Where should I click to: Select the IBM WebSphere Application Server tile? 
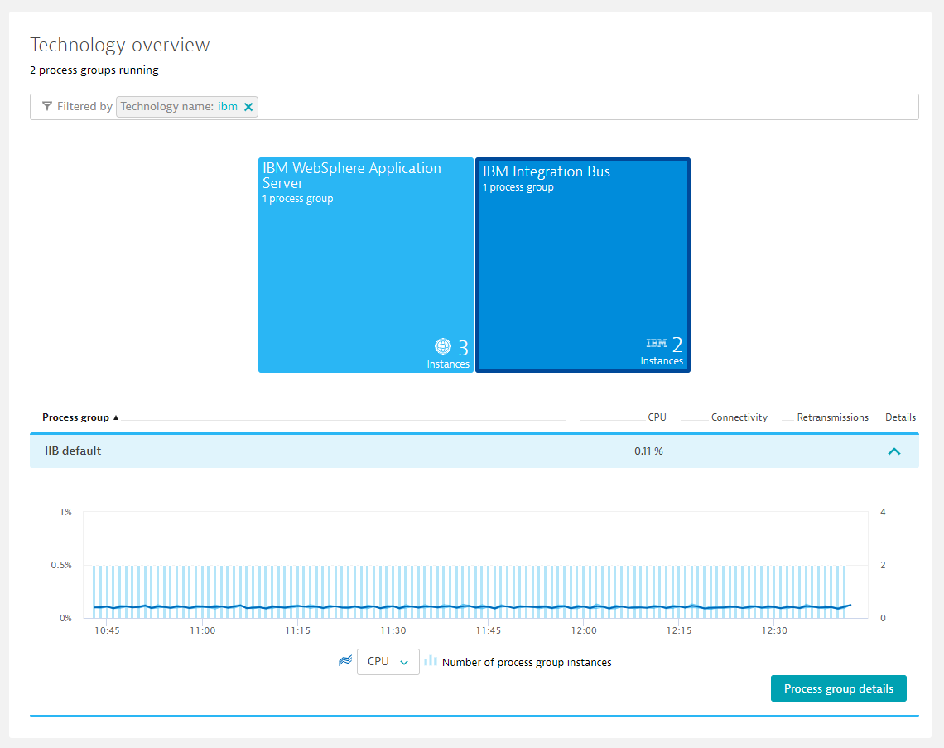[x=366, y=265]
